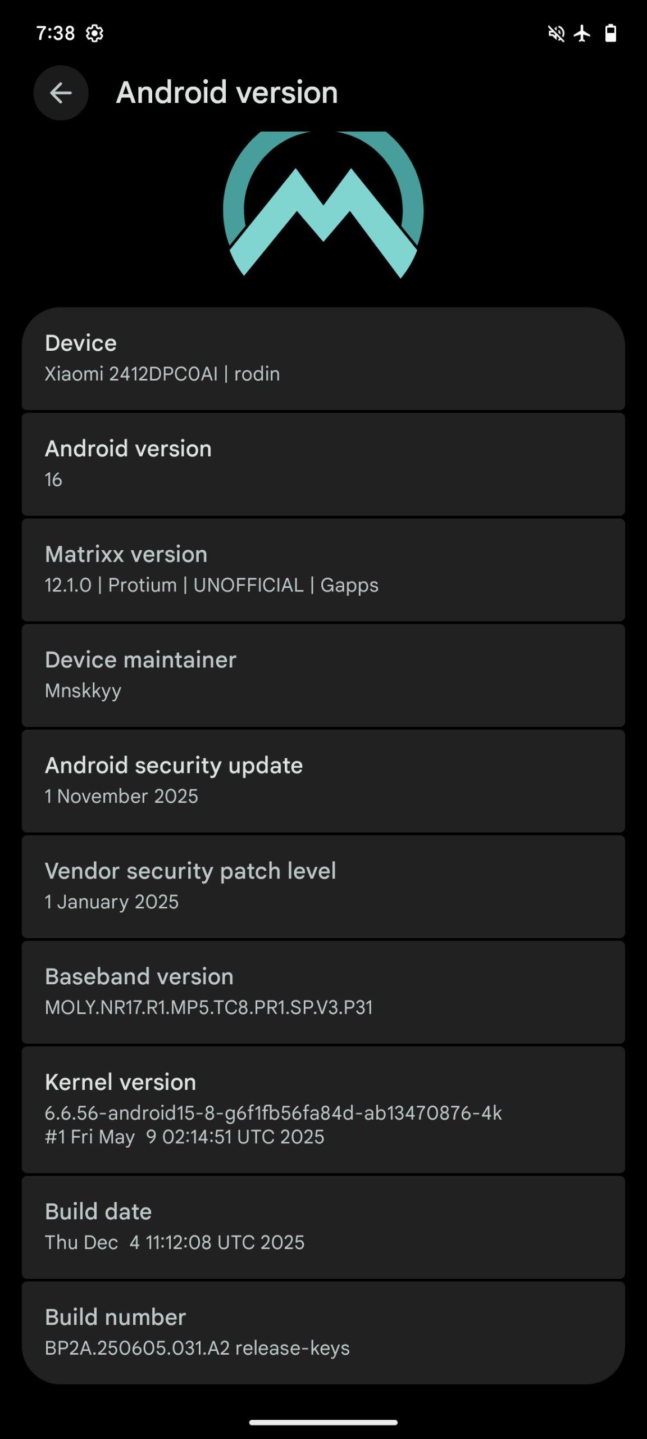Tap the status bar clock 7:38
This screenshot has height=1439, width=647.
coord(55,34)
